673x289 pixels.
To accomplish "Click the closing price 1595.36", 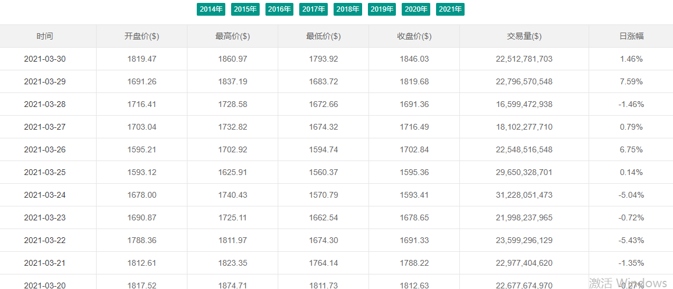I will point(414,172).
